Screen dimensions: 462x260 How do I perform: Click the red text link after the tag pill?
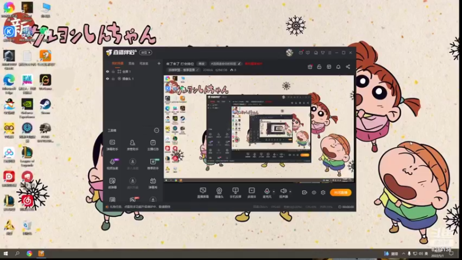coord(254,64)
